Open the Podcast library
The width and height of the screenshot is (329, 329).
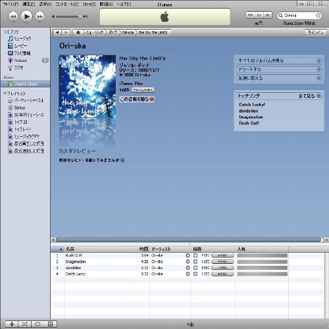tap(17, 61)
